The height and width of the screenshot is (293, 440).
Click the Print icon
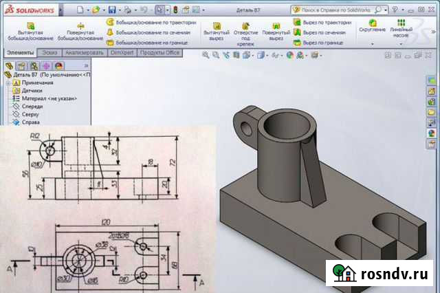(x=128, y=10)
